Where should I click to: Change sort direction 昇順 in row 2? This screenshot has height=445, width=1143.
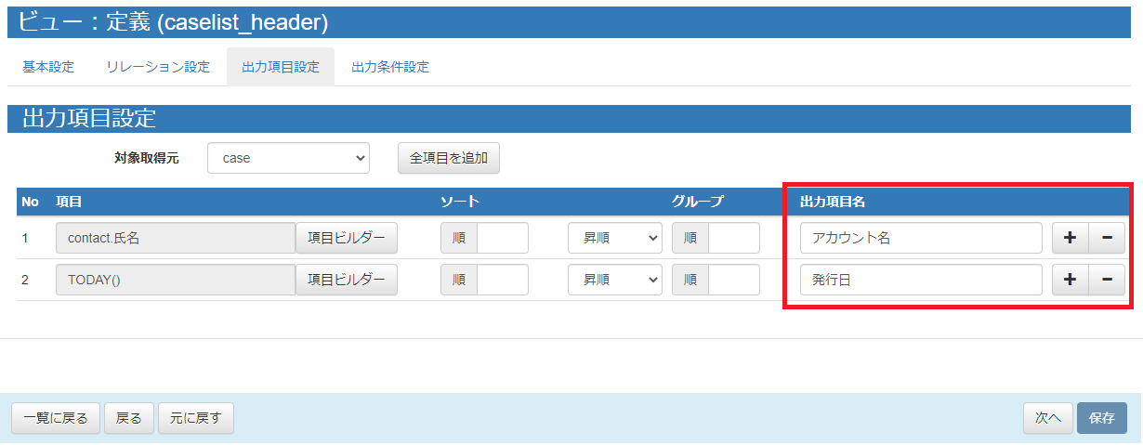click(615, 280)
